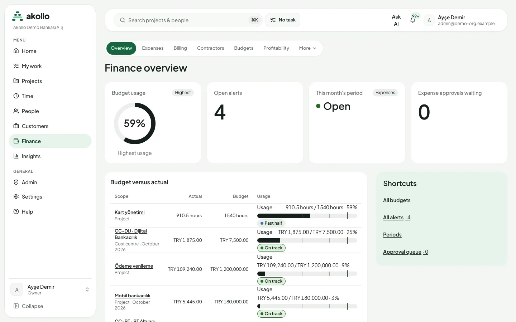The height and width of the screenshot is (322, 516).
Task: Click the akollo logo icon
Action: coord(18,16)
